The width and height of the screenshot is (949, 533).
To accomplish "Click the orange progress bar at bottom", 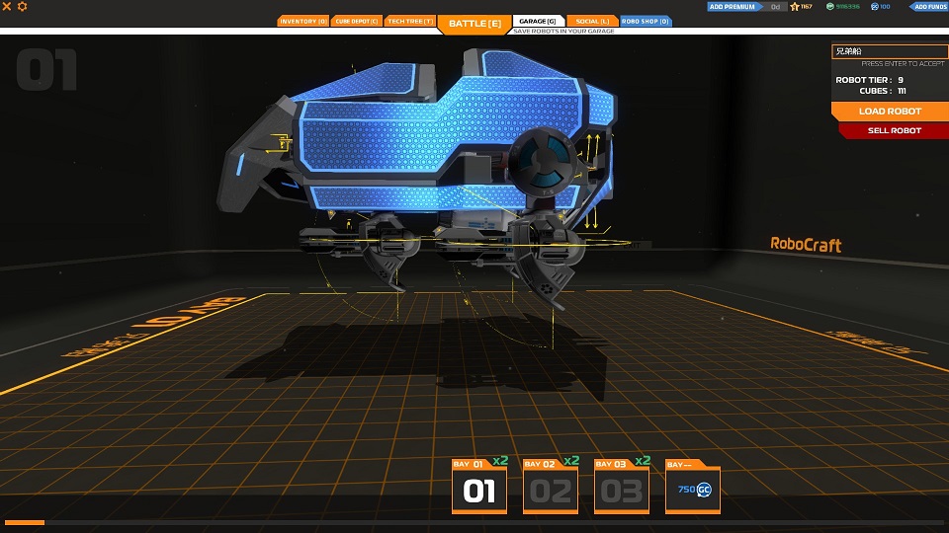I will coord(24,523).
